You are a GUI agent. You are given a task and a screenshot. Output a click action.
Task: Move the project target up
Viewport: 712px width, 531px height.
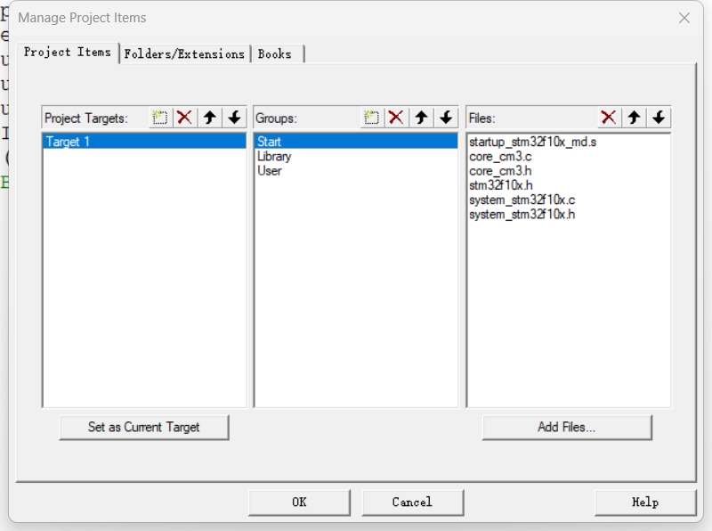(210, 118)
